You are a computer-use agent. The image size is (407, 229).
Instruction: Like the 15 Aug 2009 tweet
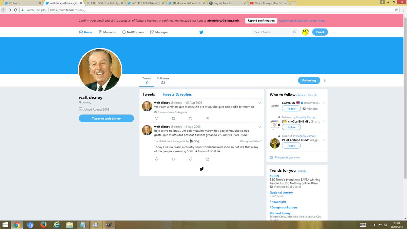(x=191, y=118)
